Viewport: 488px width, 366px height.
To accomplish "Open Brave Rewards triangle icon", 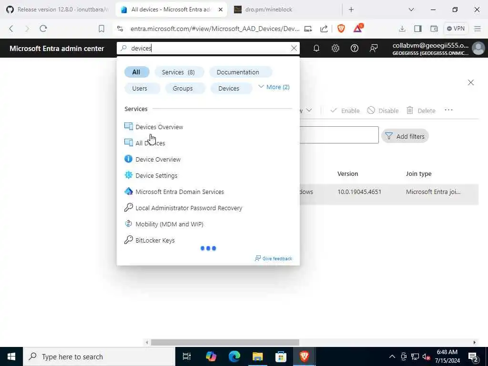I will coord(358,28).
